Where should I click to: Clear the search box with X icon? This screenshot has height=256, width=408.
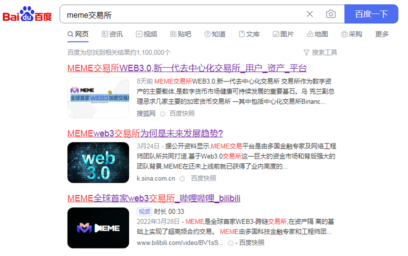[x=309, y=14]
